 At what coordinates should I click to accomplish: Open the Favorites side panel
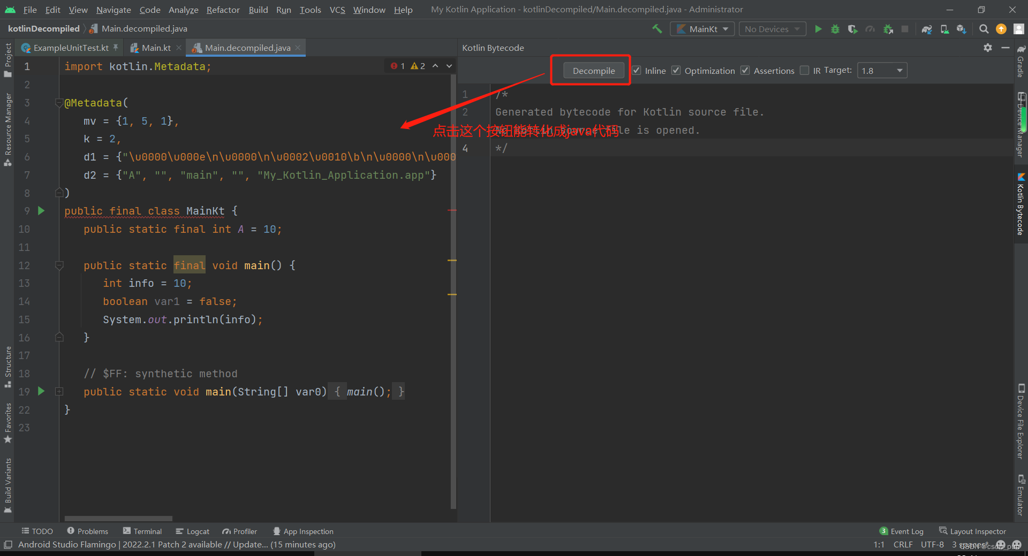7,423
